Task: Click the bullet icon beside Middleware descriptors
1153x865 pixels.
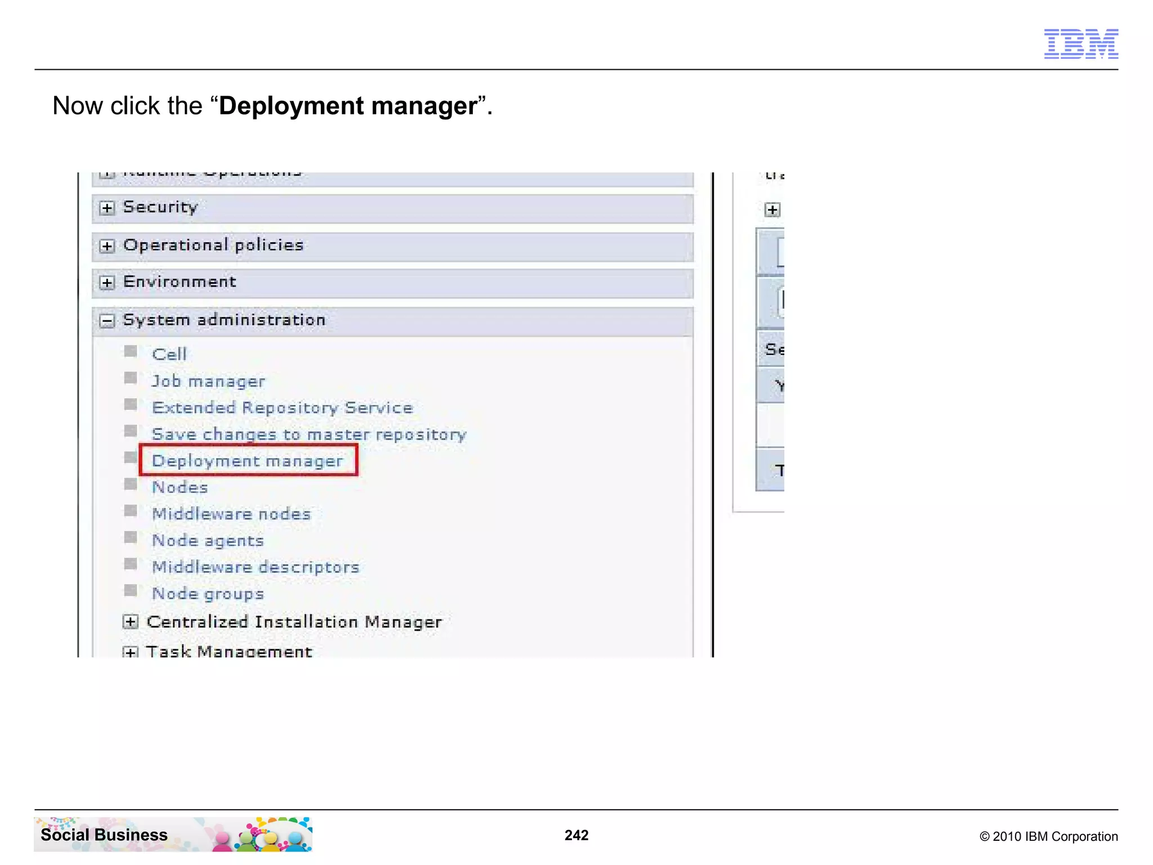Action: coord(131,564)
